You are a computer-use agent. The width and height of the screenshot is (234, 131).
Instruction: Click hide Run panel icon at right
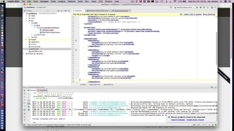click(215, 87)
